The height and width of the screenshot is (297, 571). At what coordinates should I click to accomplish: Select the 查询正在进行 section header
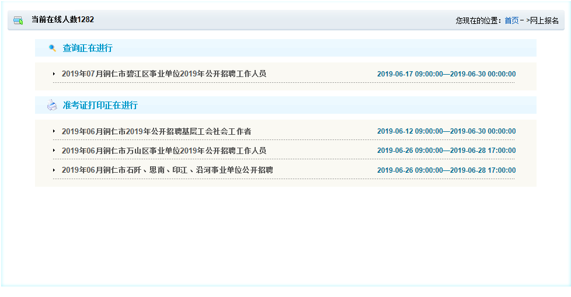click(x=88, y=48)
